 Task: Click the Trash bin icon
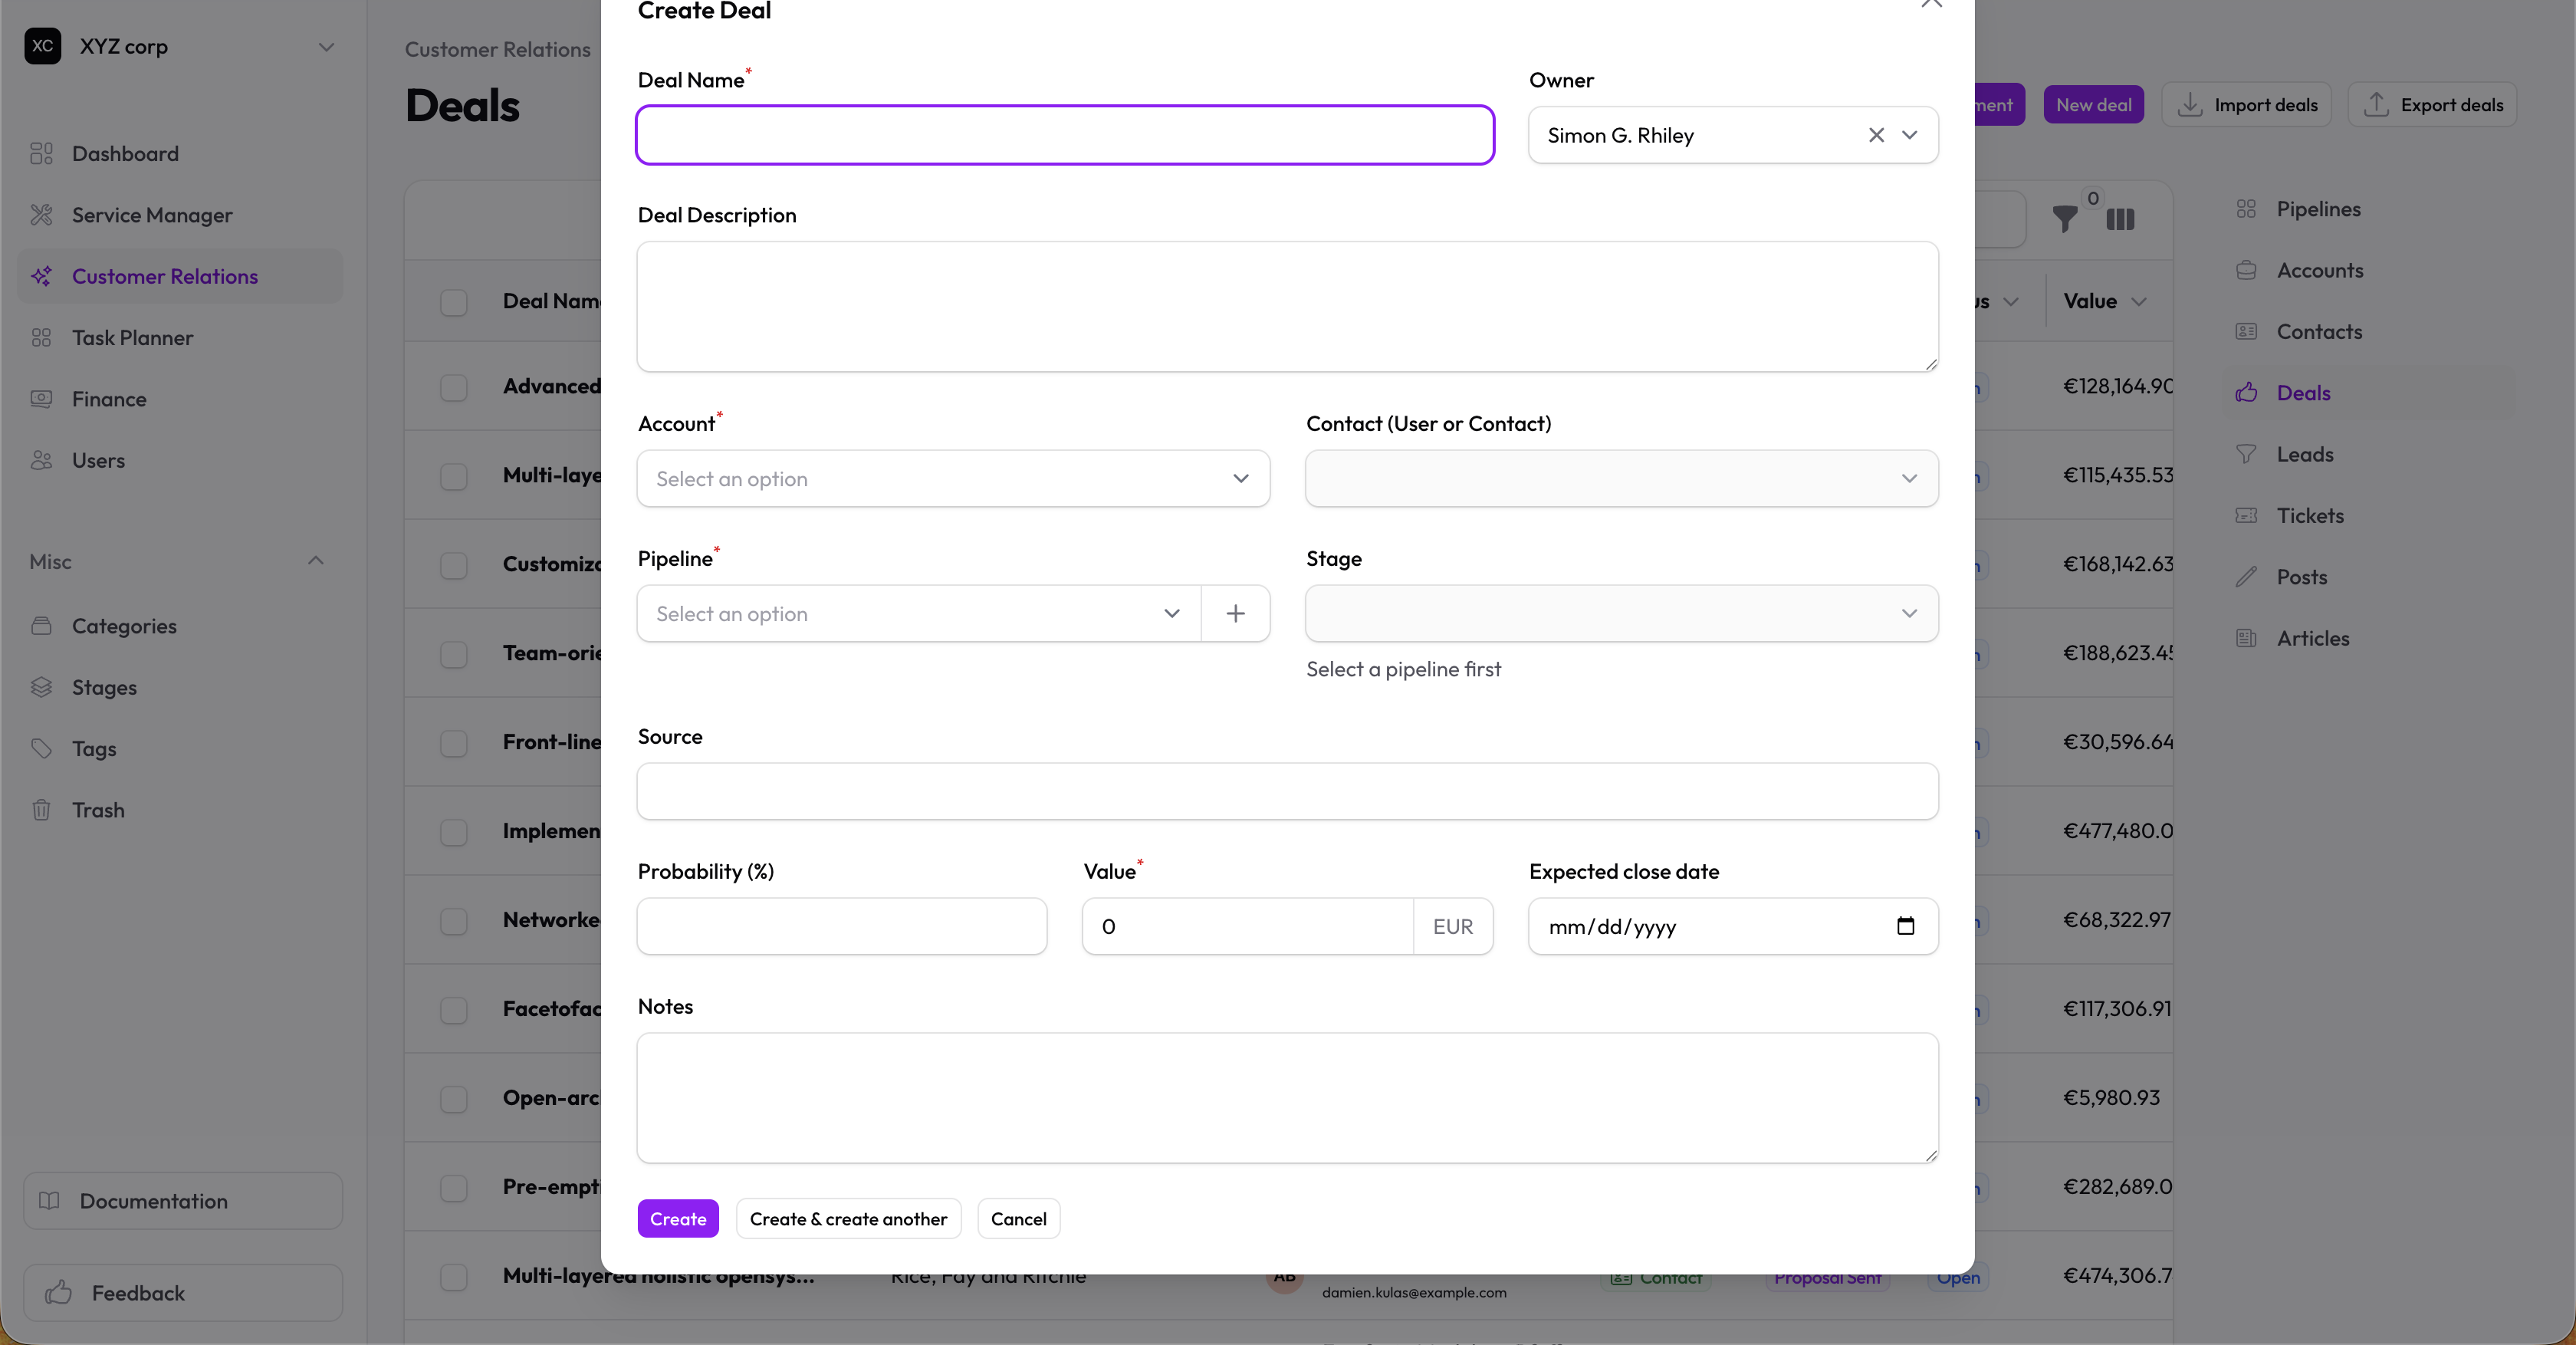[x=41, y=810]
